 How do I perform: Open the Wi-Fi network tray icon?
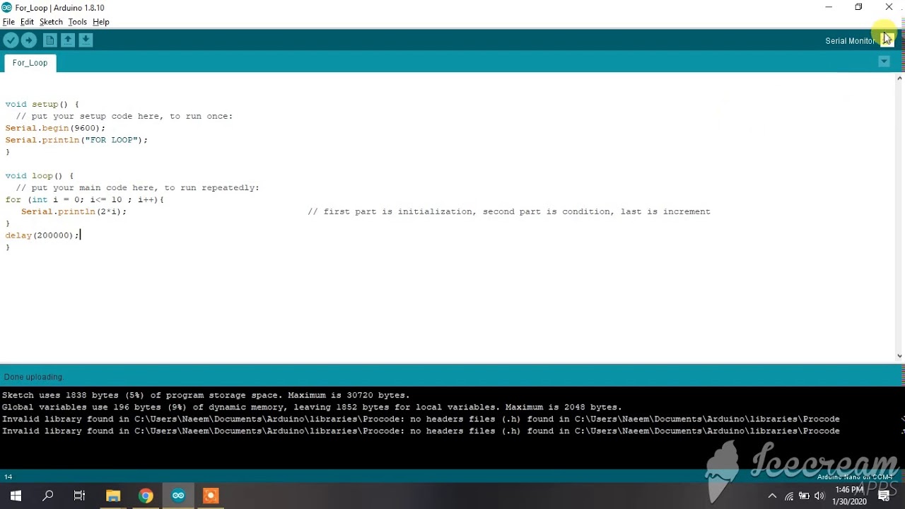click(789, 496)
